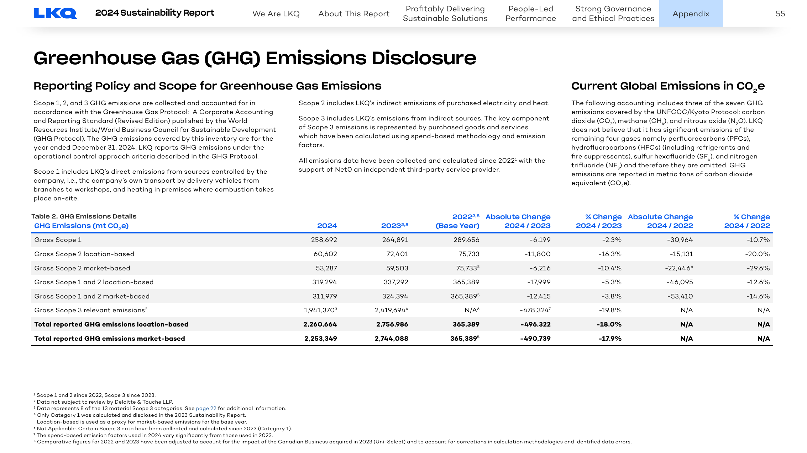
Task: Click page number 55
Action: (x=780, y=14)
